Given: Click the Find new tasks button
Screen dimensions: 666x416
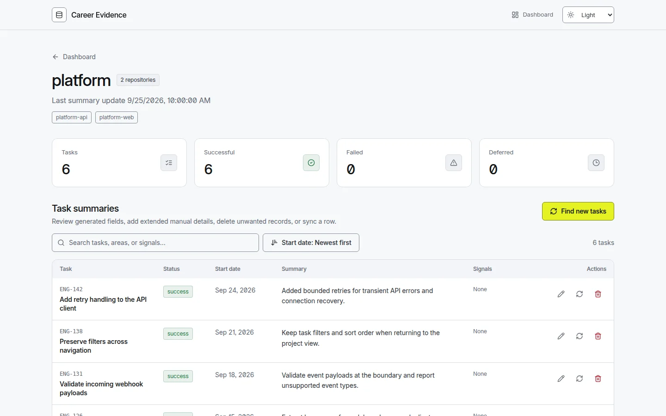Looking at the screenshot, I should coord(578,211).
